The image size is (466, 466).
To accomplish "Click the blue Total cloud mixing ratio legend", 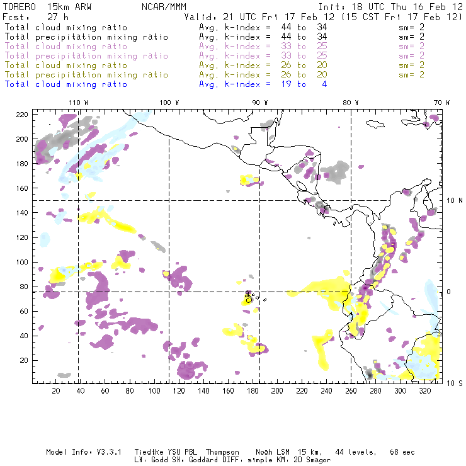I will (65, 84).
